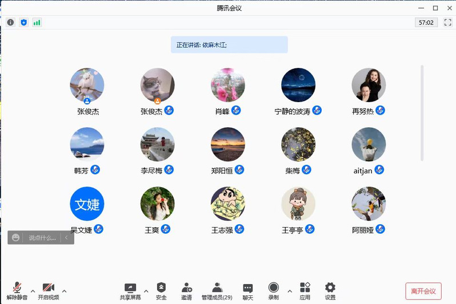This screenshot has width=456, height=304.
Task: Select 韩芳's seaside avatar
Action: click(x=87, y=144)
